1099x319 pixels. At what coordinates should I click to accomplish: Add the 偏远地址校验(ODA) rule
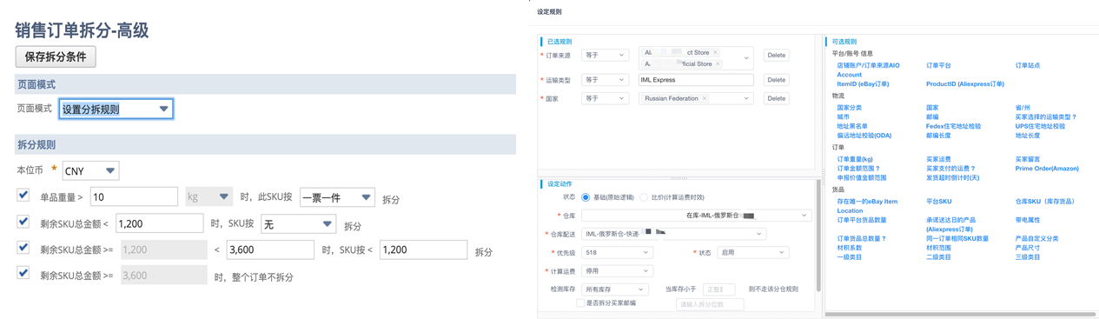864,136
